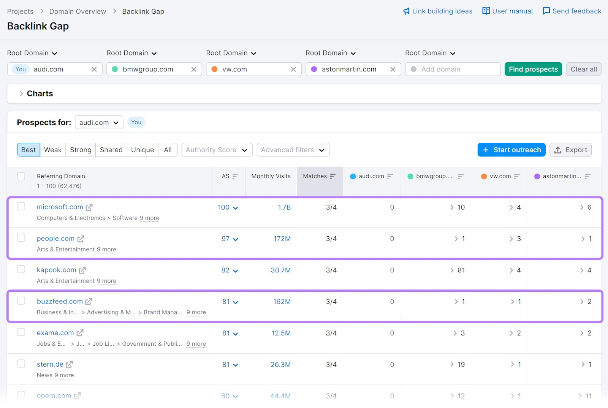
Task: Open microsoft.com using its external link icon
Action: [89, 207]
